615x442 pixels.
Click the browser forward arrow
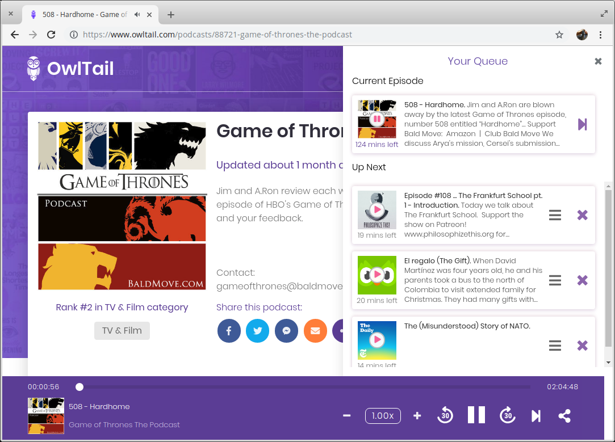[x=33, y=35]
